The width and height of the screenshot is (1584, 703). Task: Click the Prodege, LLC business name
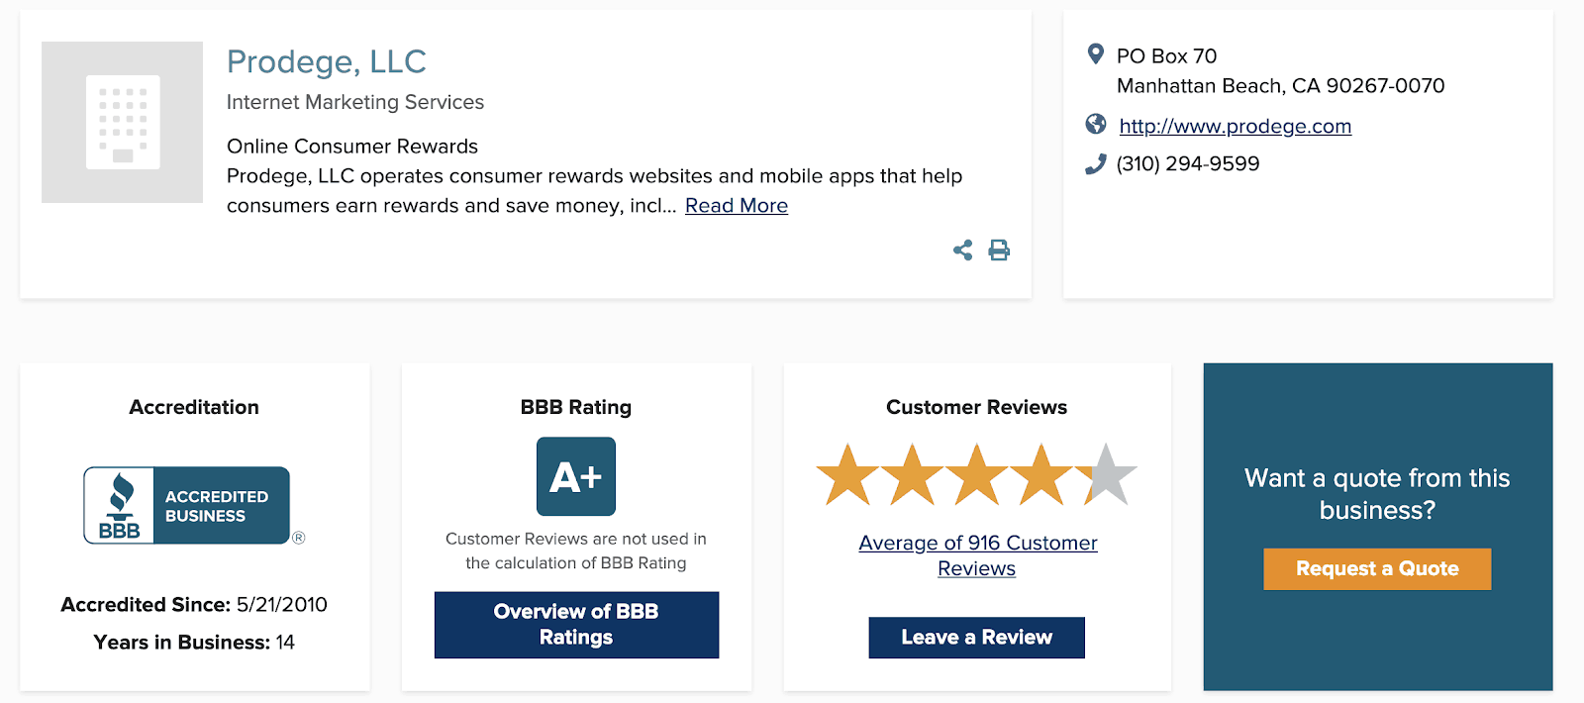pos(327,61)
